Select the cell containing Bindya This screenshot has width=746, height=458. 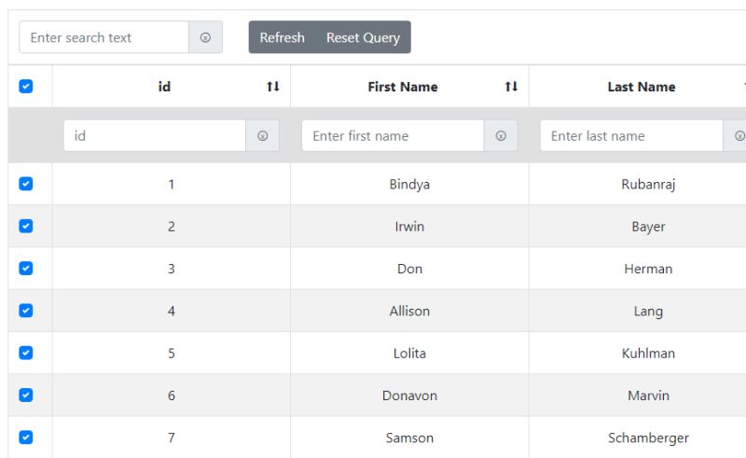(409, 185)
